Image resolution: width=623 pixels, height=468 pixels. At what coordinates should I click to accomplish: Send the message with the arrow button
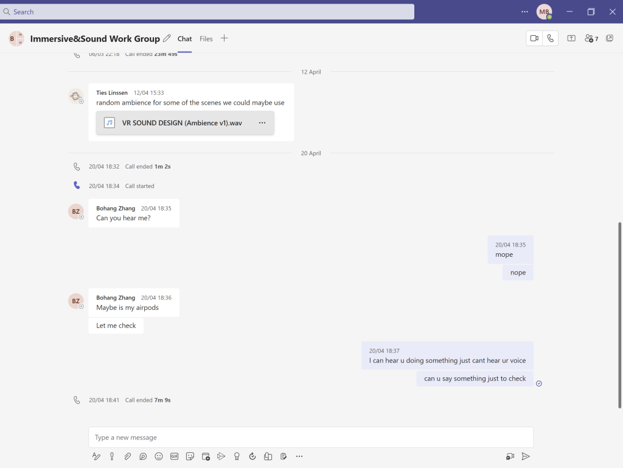point(526,456)
